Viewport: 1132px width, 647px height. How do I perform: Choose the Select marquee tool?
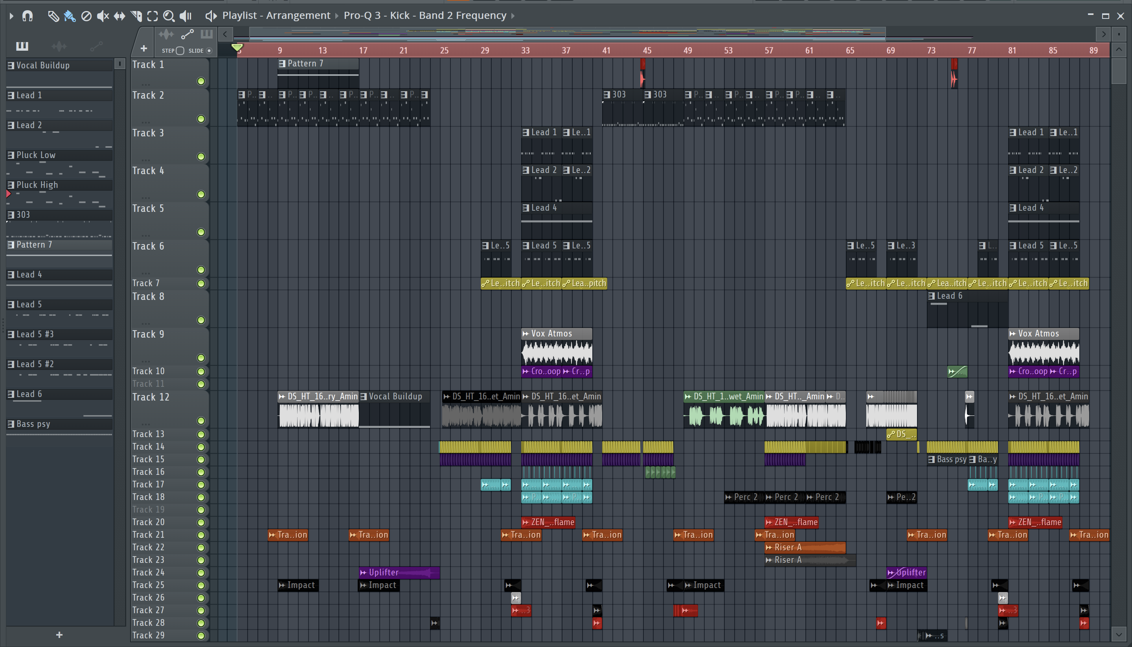pos(153,16)
